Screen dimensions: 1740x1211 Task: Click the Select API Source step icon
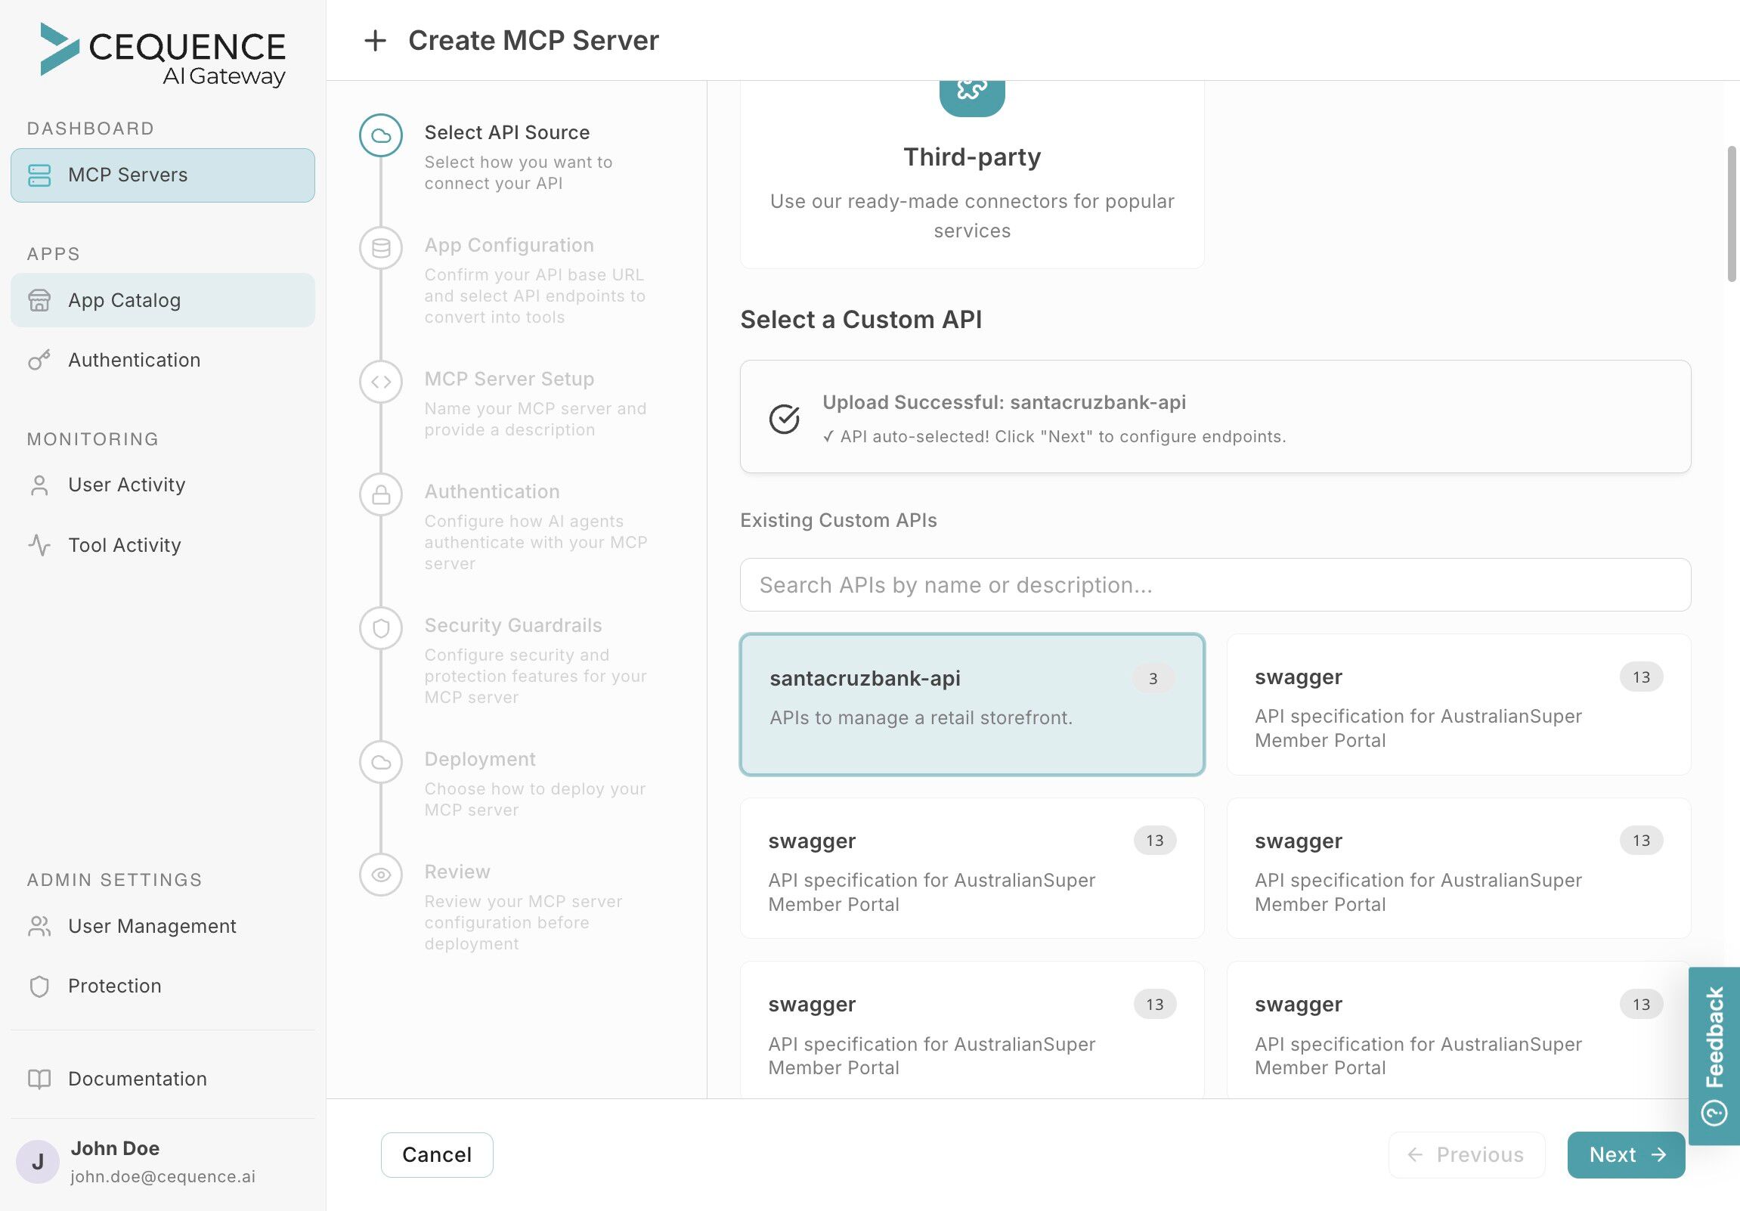[x=380, y=135]
